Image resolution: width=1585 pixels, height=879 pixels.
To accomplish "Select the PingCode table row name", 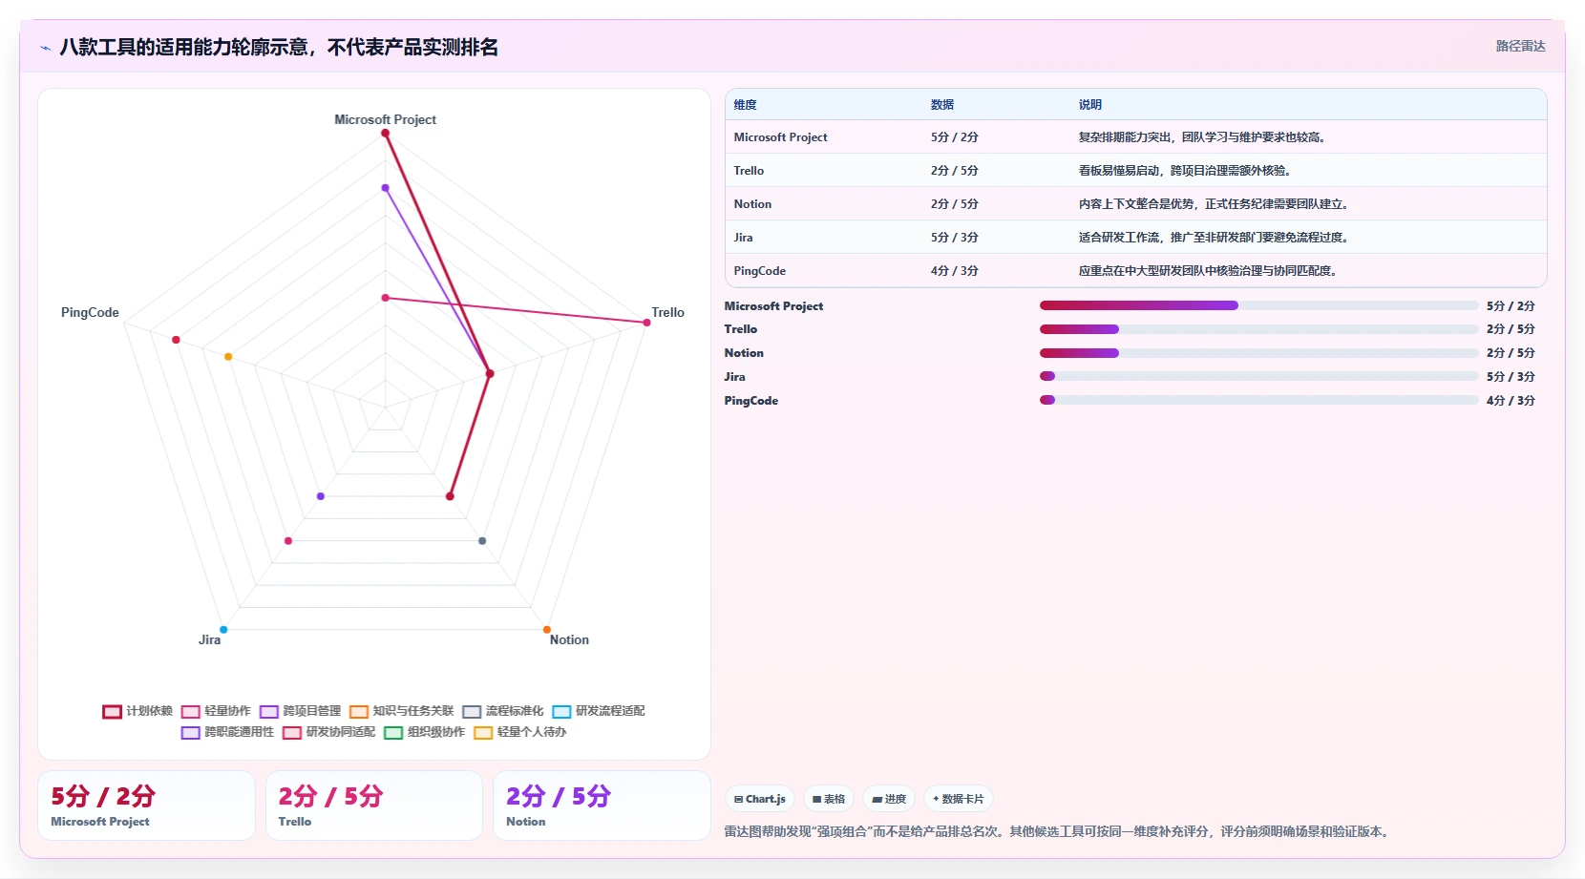I will tap(759, 271).
